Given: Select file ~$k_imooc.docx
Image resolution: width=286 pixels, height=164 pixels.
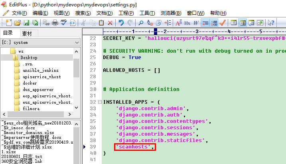Looking at the screenshot, I should (18, 128).
